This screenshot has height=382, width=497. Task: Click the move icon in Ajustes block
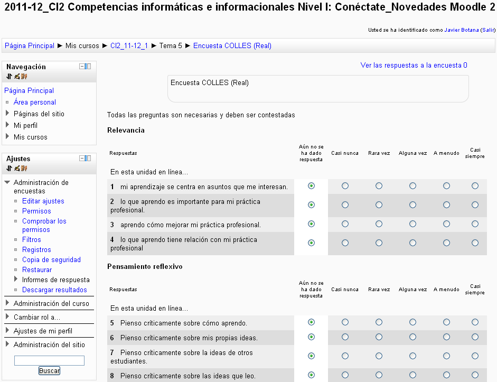[x=9, y=168]
